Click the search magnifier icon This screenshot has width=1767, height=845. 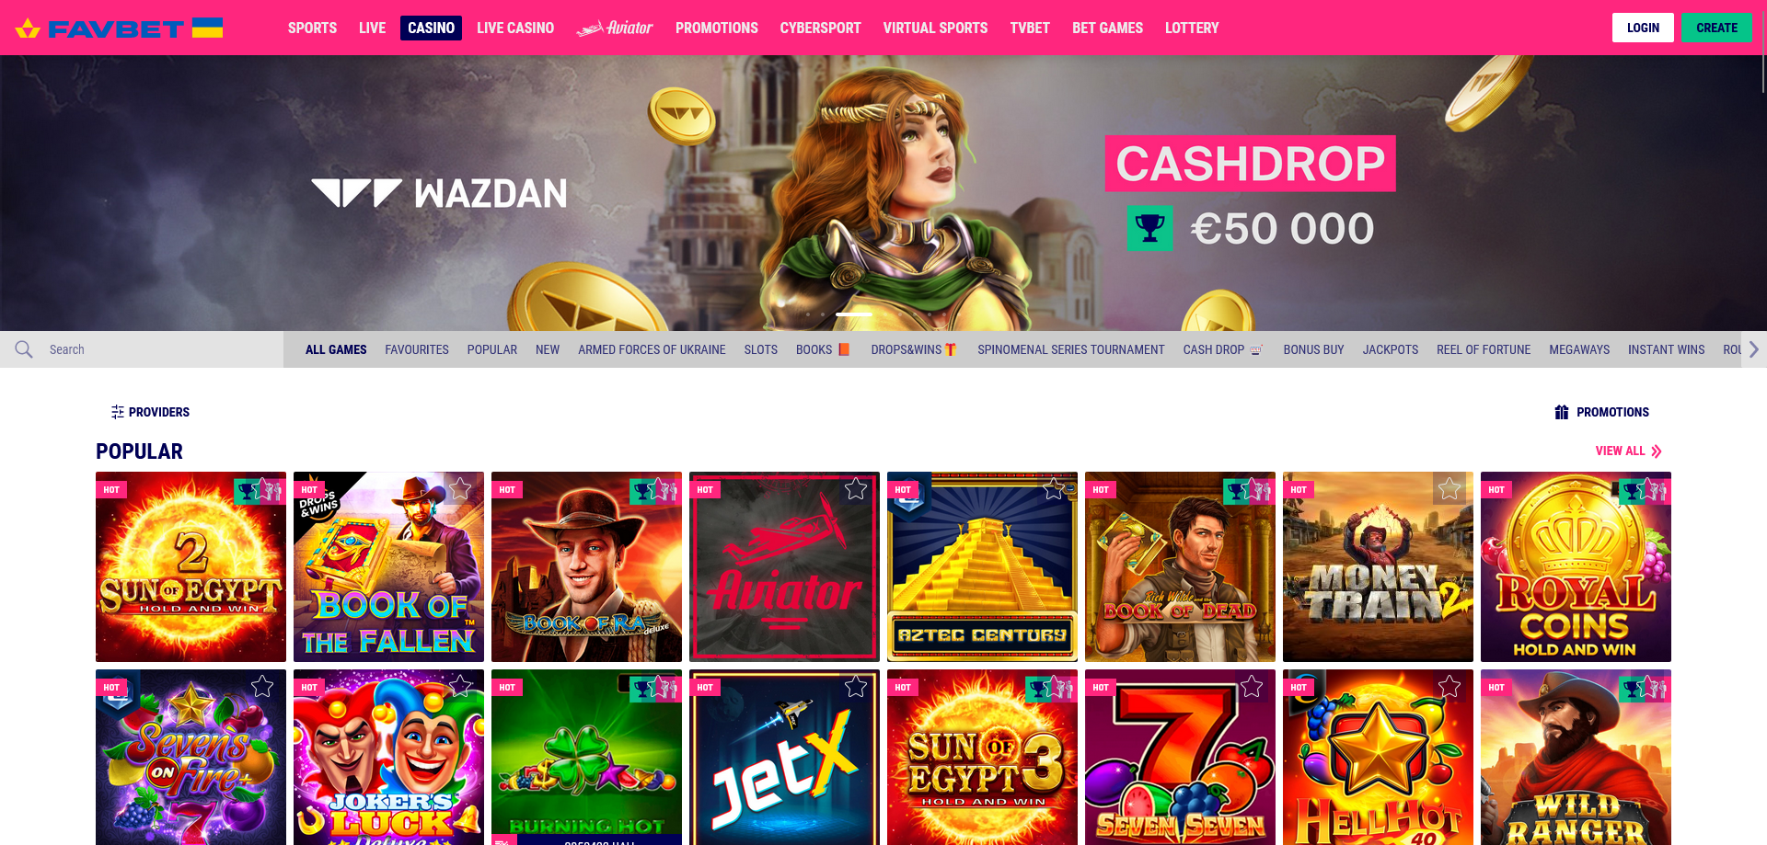tap(24, 349)
